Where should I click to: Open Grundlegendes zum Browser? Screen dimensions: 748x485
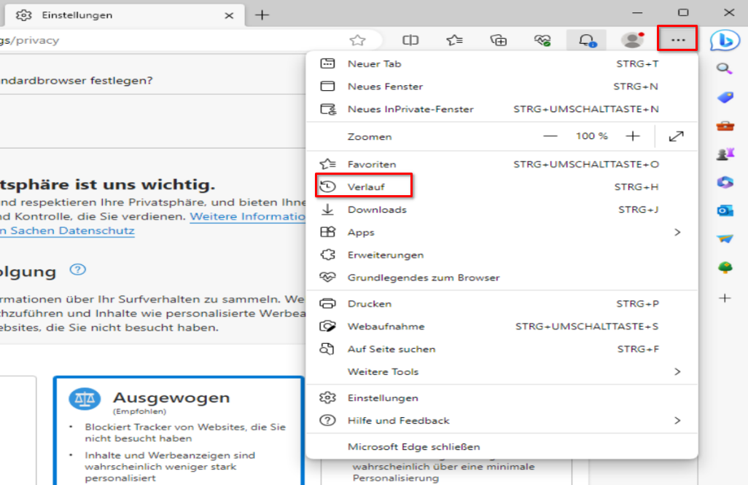tap(502, 277)
